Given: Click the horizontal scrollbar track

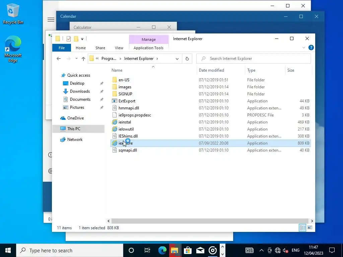Looking at the screenshot, I should (x=210, y=221).
